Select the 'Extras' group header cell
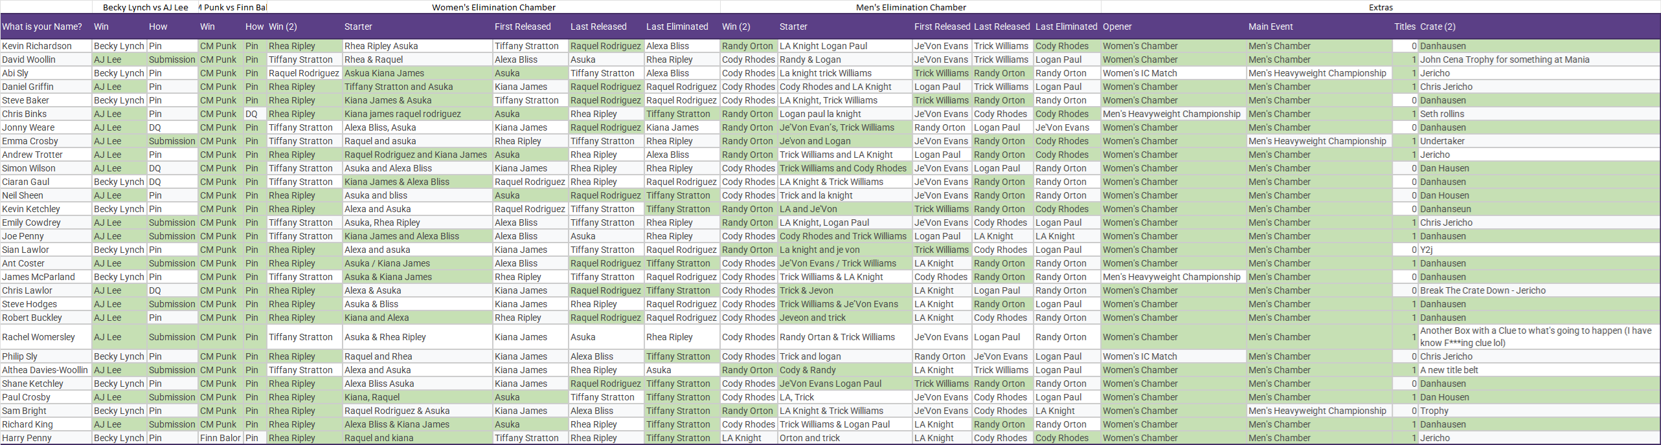 1381,7
